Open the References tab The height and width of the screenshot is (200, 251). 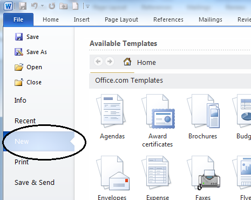click(168, 19)
